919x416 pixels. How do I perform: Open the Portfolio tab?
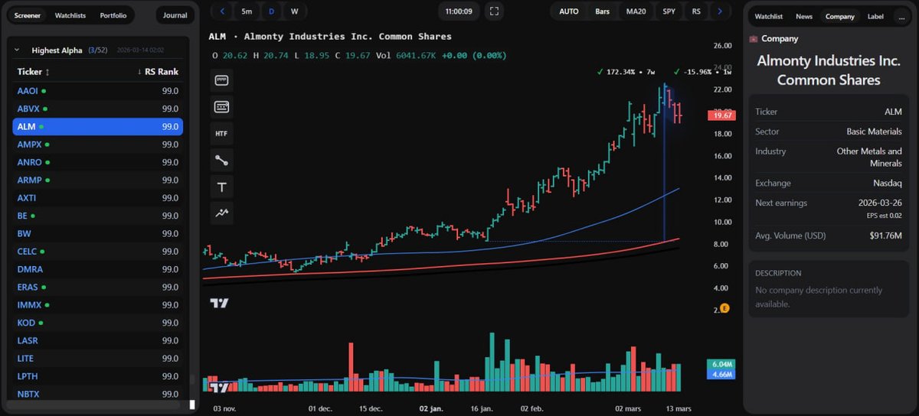pyautogui.click(x=113, y=15)
